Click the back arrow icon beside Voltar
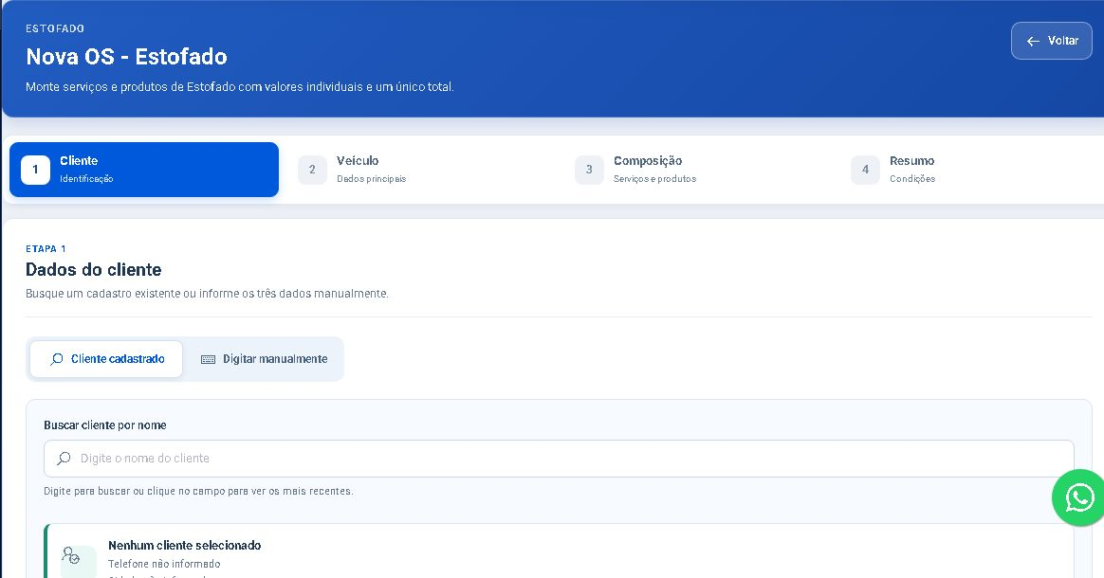 (1033, 42)
